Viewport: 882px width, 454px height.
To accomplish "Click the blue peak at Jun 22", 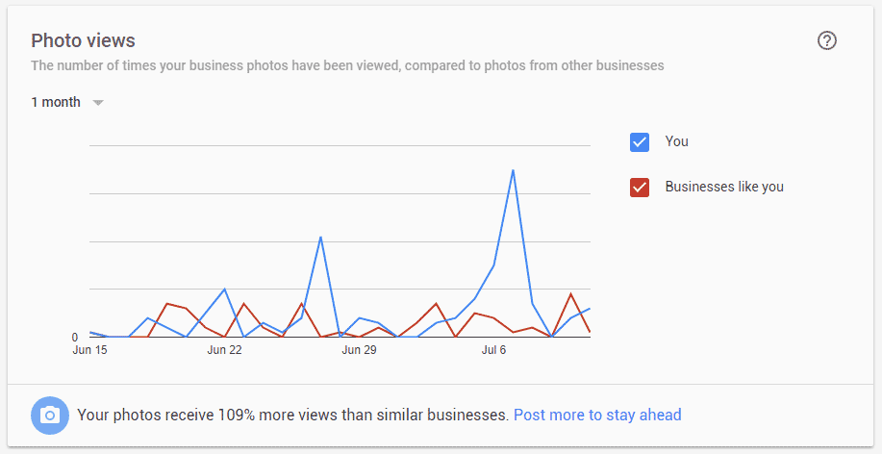I will point(224,290).
